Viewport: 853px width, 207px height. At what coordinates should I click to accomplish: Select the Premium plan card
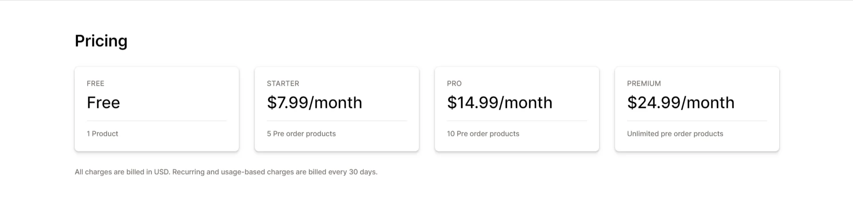[697, 109]
